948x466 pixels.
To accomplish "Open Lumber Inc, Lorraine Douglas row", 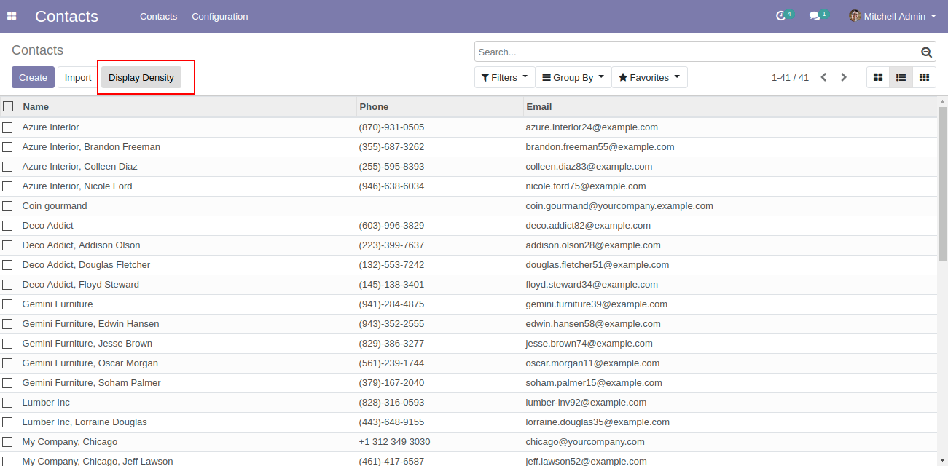I will pyautogui.click(x=469, y=422).
